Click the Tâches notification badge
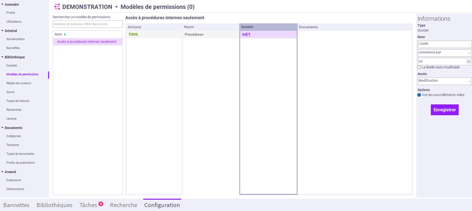This screenshot has width=472, height=211. click(x=101, y=204)
